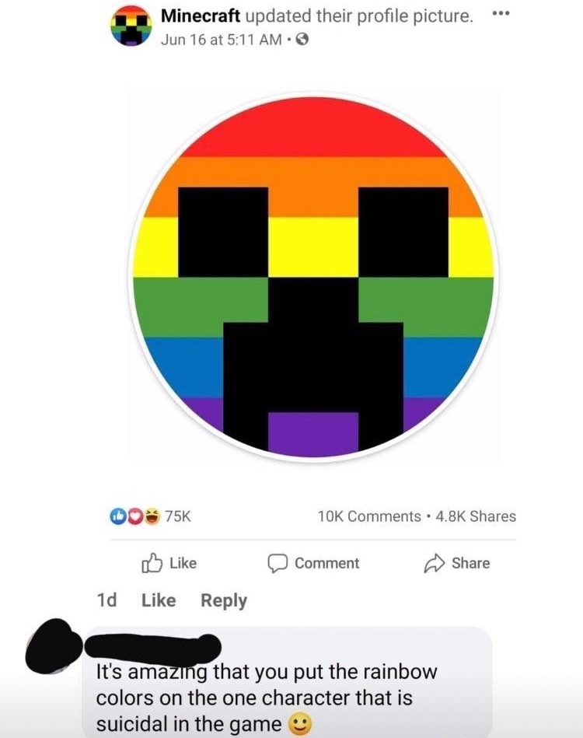Click the 1d comment timestamp
The width and height of the screenshot is (583, 738).
106,600
